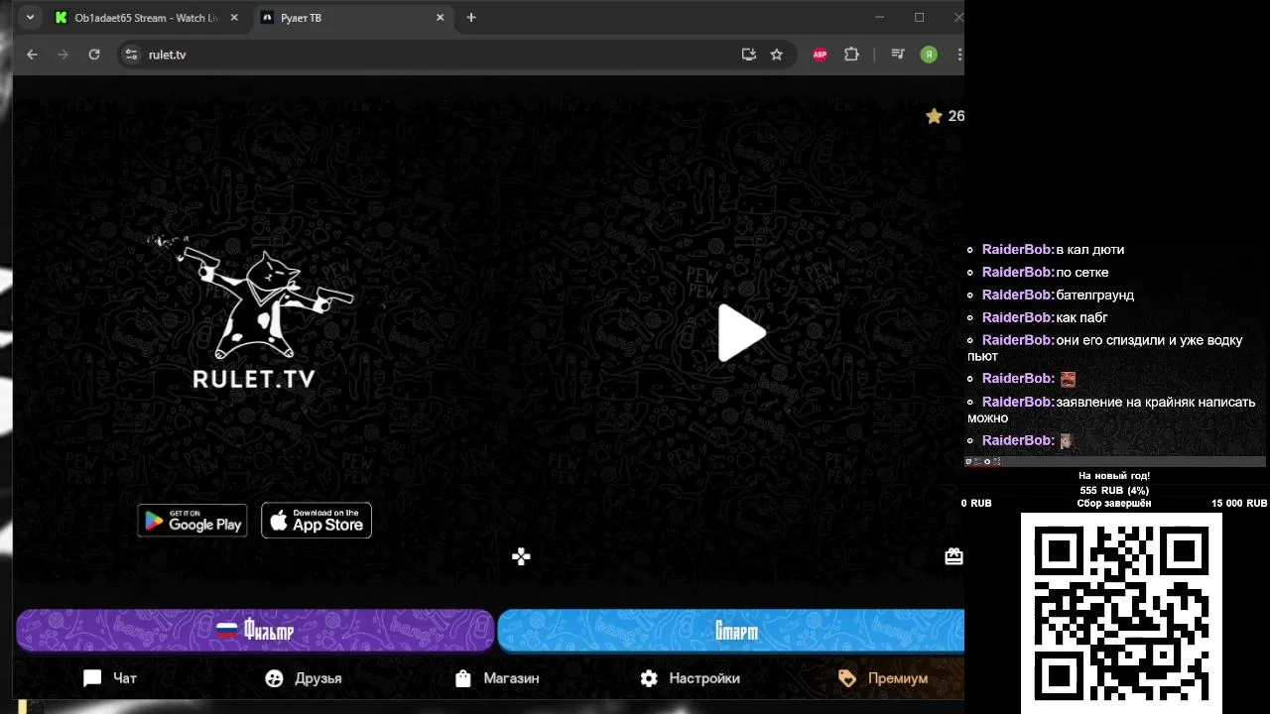The height and width of the screenshot is (714, 1270).
Task: Click the gear icon beside Настройки
Action: 649,678
